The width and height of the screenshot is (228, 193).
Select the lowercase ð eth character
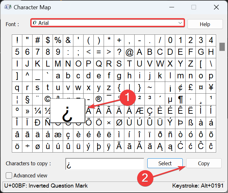160,135
